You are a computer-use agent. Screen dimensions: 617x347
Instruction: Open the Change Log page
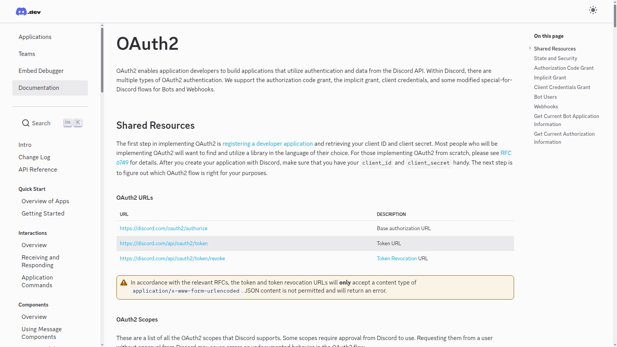click(34, 157)
